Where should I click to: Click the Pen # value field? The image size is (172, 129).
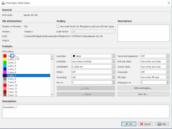coord(92,83)
